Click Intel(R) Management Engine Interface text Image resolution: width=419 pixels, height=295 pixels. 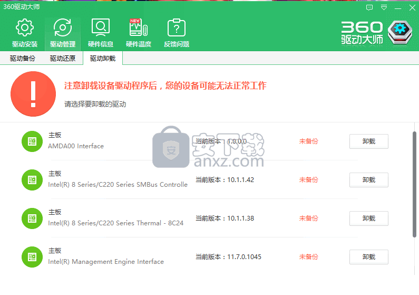106,262
